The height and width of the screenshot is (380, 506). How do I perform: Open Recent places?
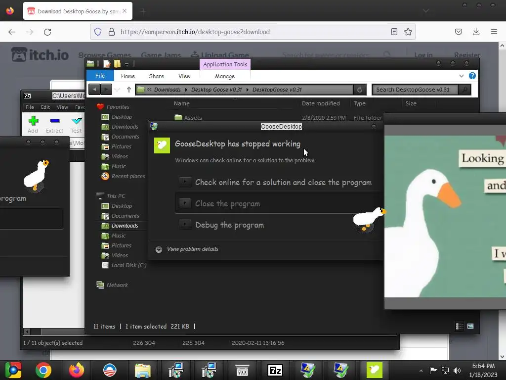pos(123,176)
